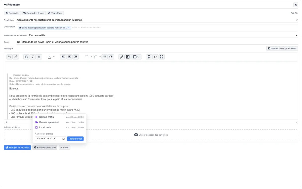Image resolution: width=302 pixels, height=189 pixels.
Task: Click Envoyer plus tard
Action: tap(45, 147)
